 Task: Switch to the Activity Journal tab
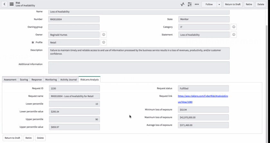click(x=68, y=80)
